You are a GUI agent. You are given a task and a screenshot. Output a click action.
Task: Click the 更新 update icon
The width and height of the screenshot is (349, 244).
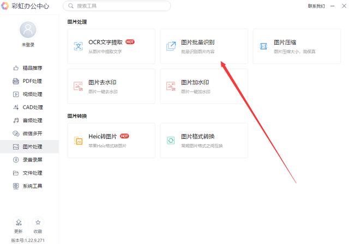19,222
